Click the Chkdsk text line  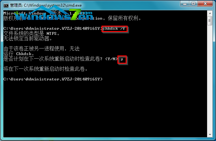(19, 54)
